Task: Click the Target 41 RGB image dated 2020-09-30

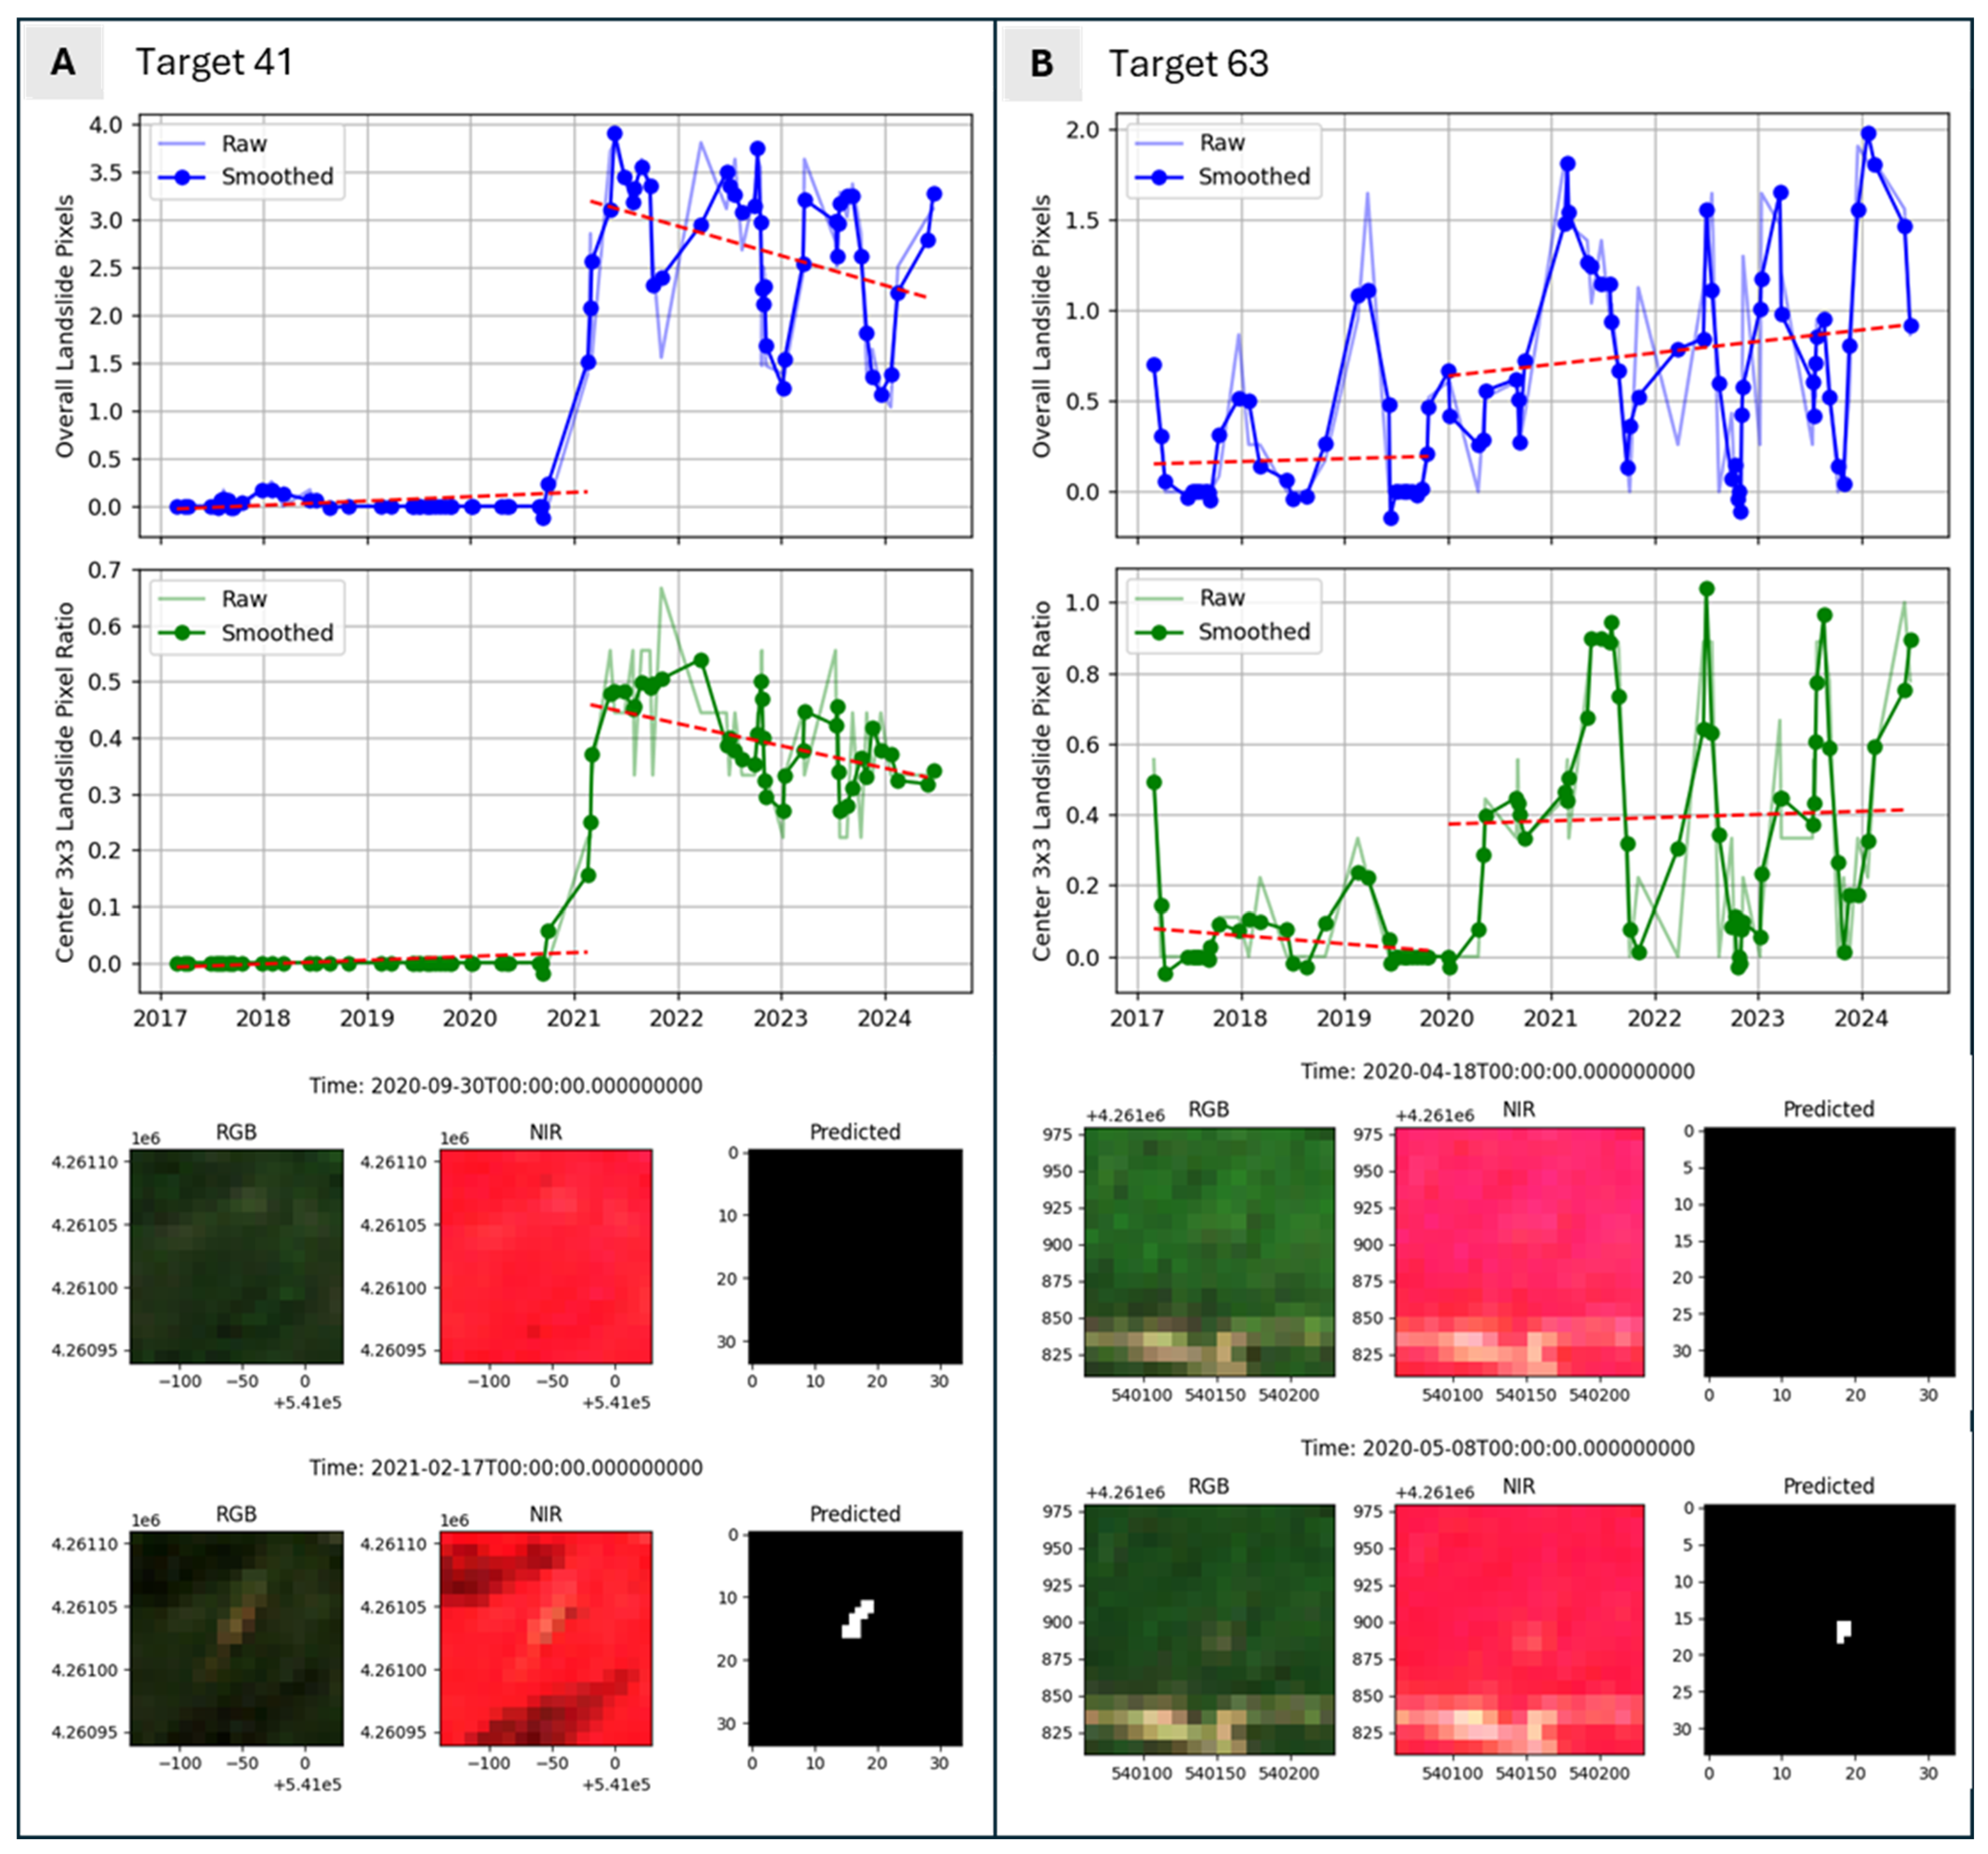Action: [237, 1256]
